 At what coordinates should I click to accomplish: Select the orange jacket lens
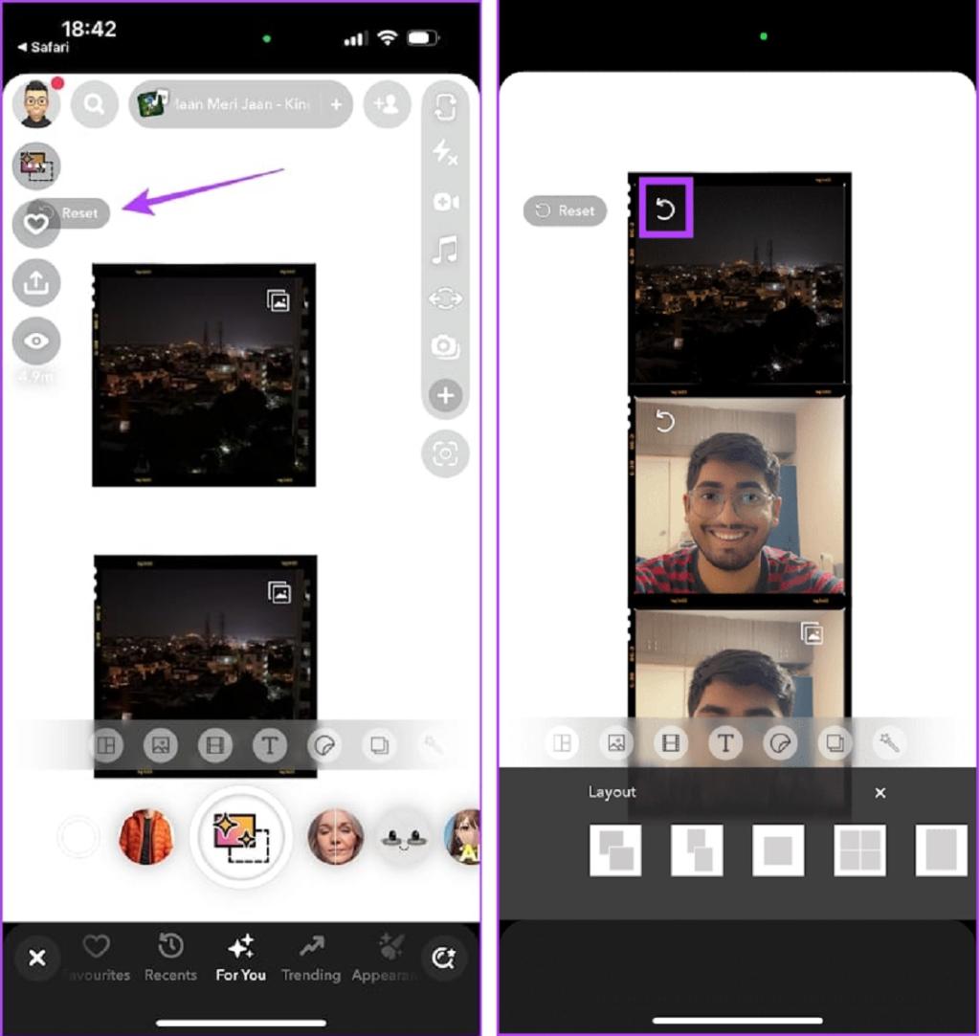[x=146, y=836]
